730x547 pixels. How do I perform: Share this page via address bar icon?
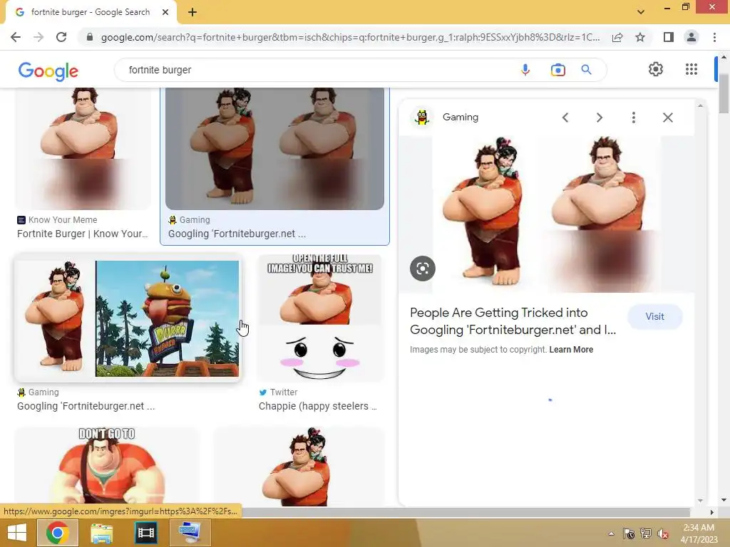click(617, 37)
